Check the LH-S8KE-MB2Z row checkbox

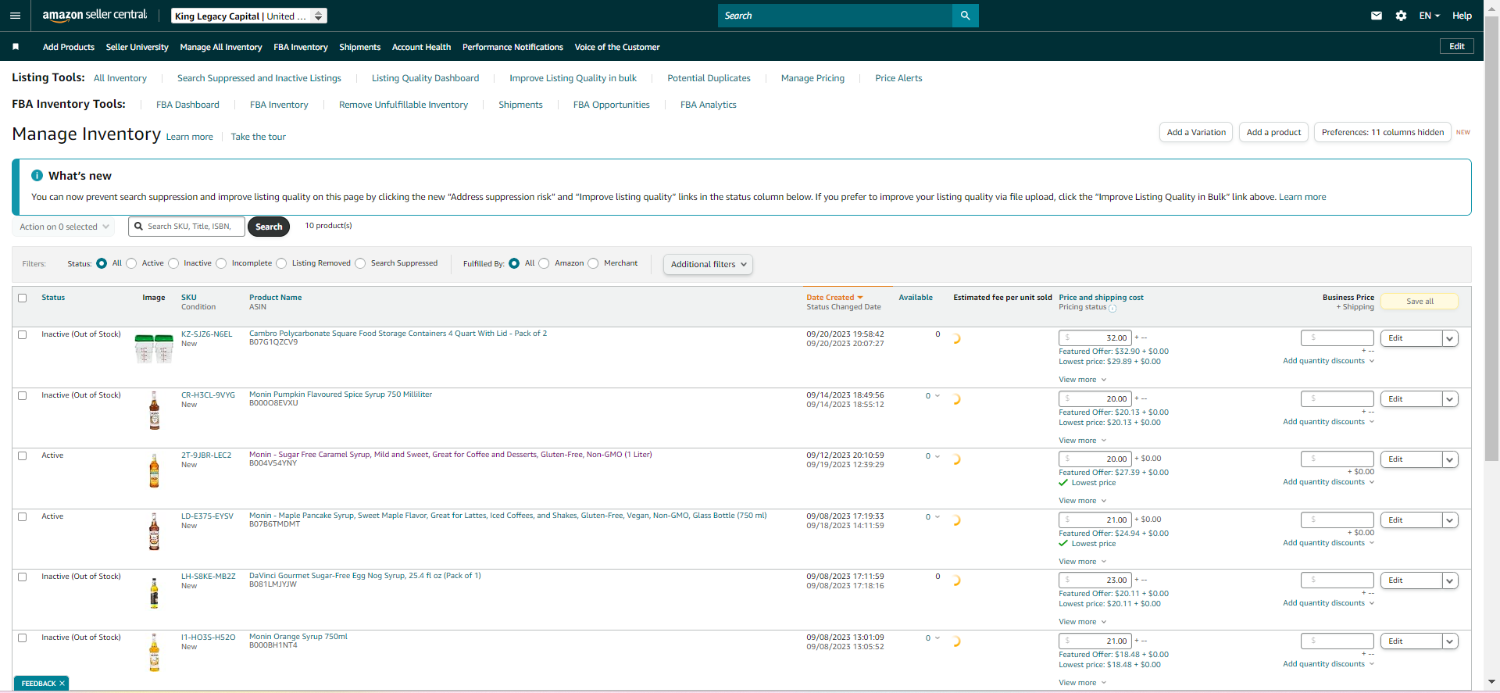coord(23,577)
